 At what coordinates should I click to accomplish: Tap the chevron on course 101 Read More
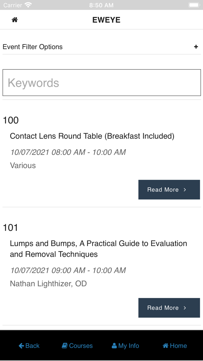tap(185, 308)
